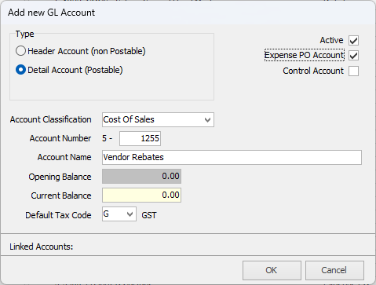Click the Current Balance field
This screenshot has width=376, height=285.
point(141,195)
